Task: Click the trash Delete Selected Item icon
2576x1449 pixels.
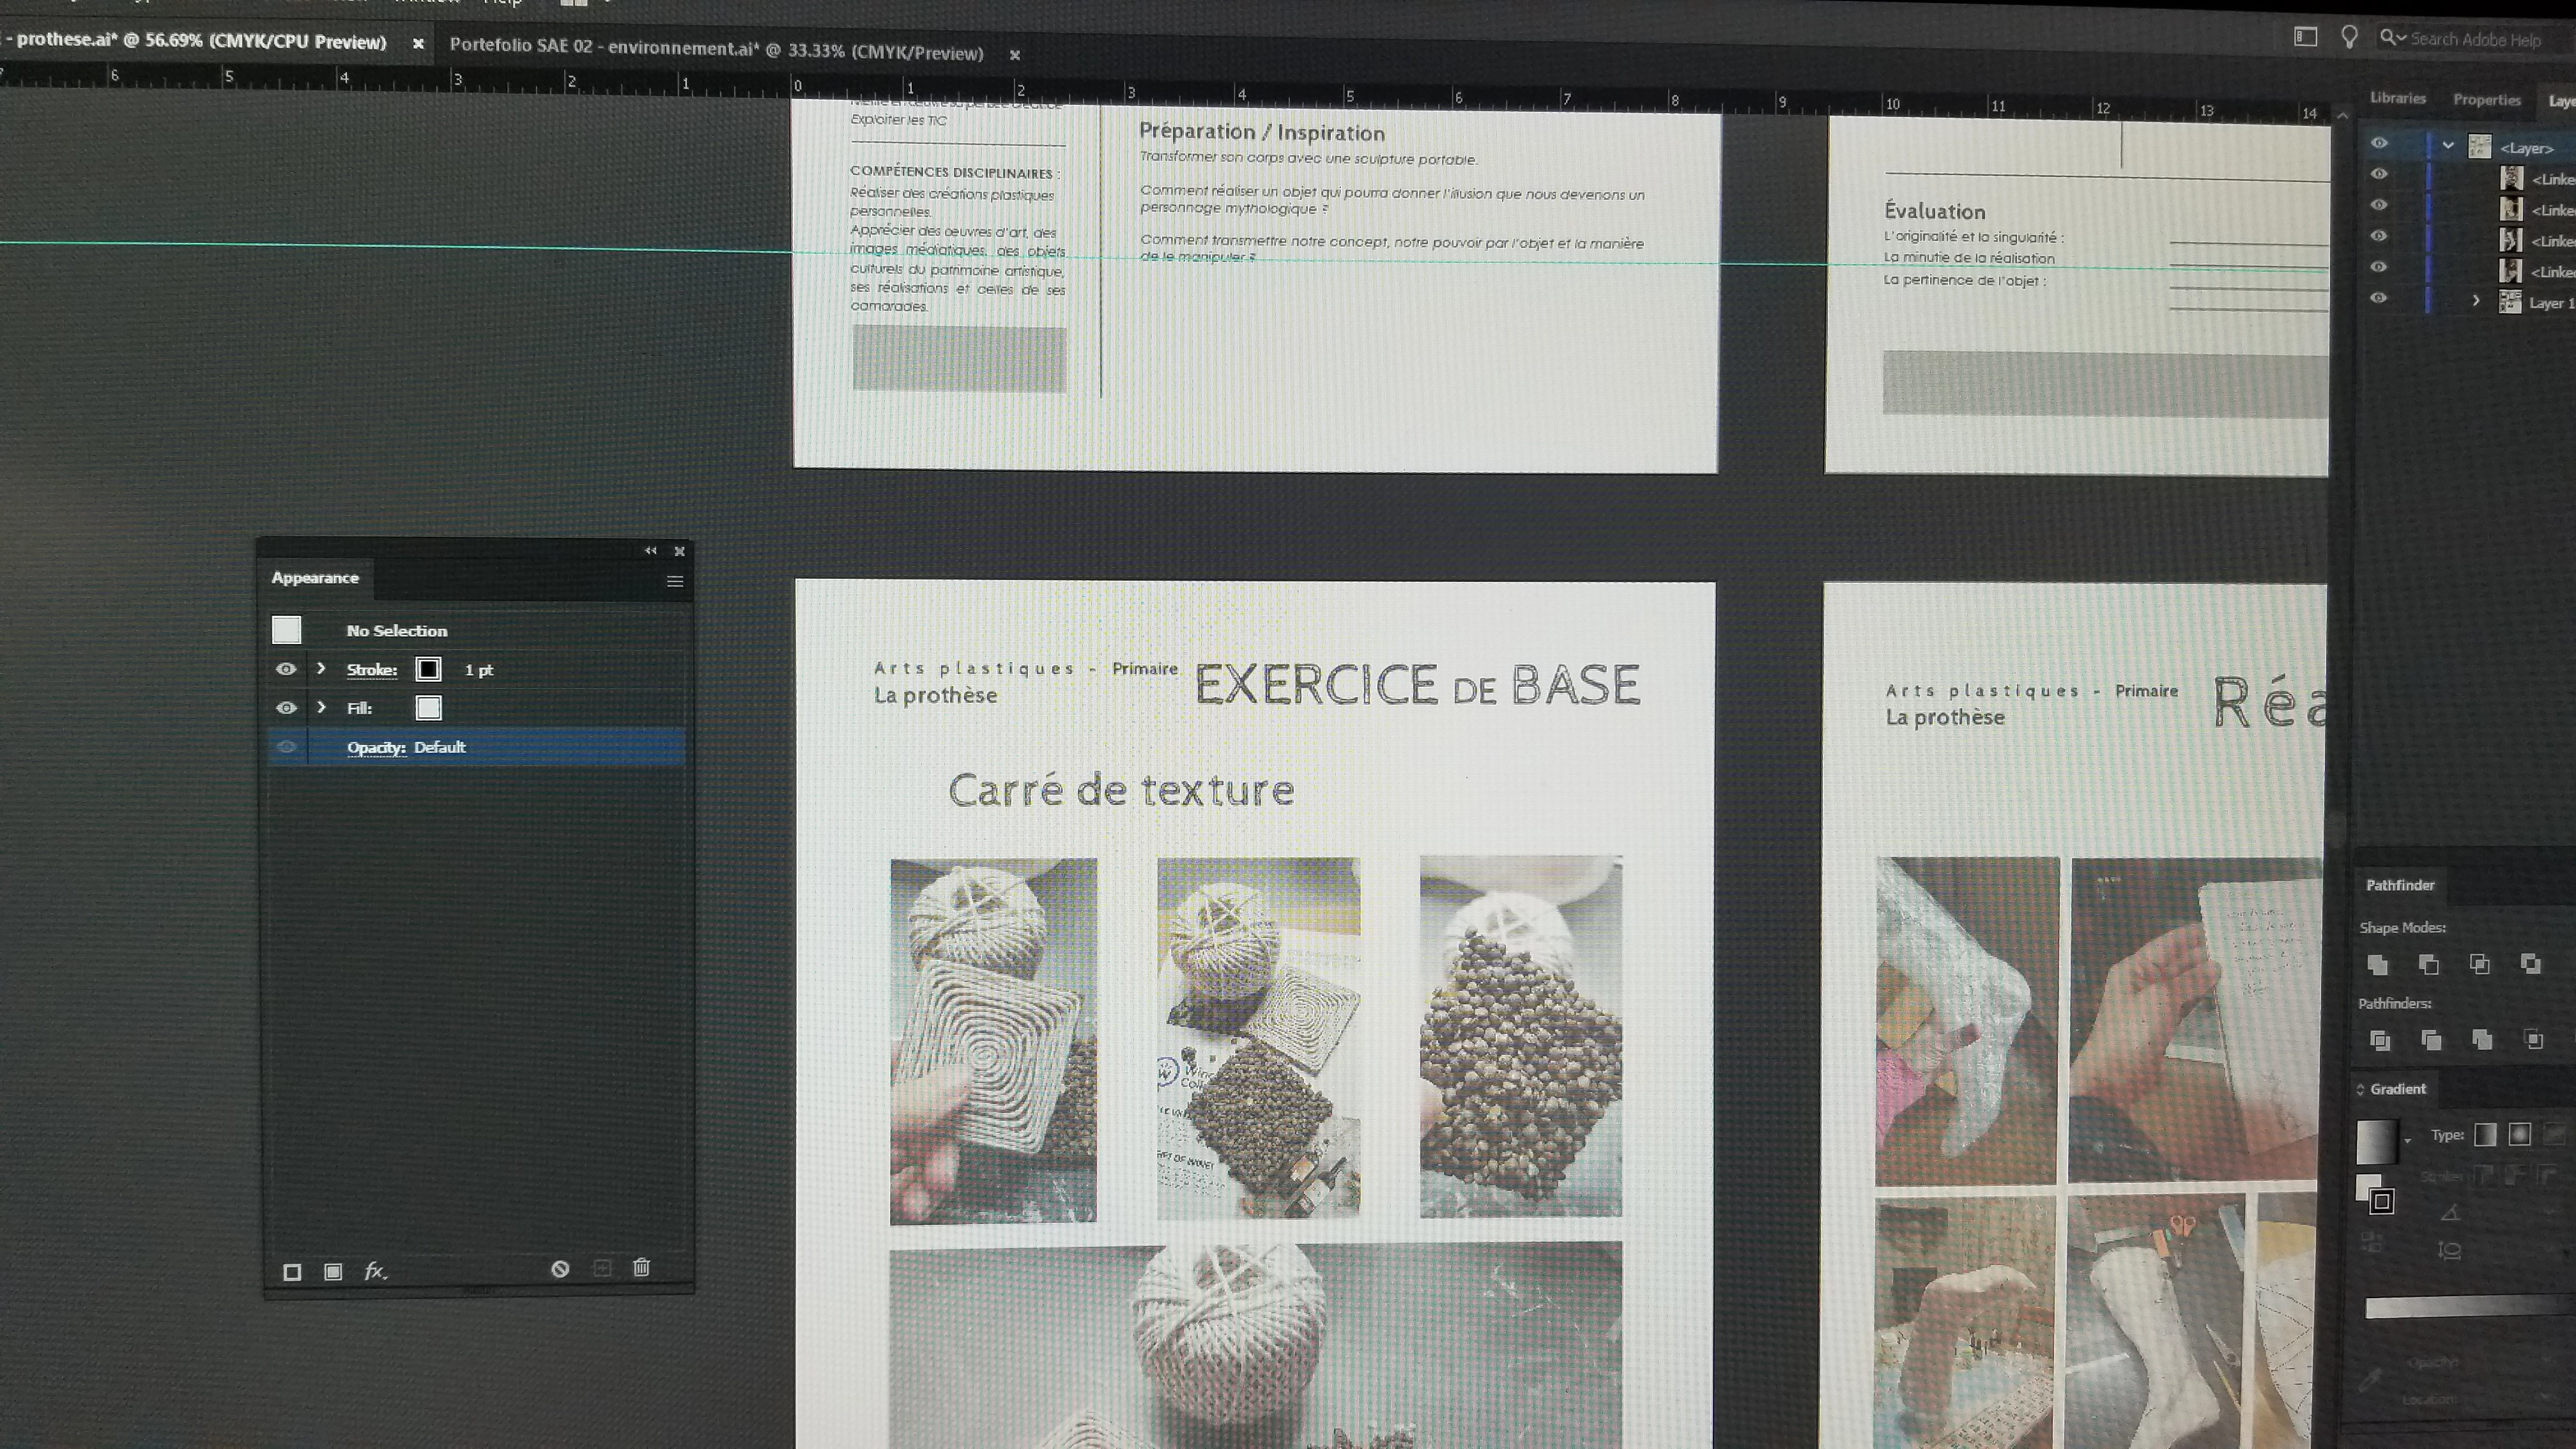Action: (x=642, y=1268)
